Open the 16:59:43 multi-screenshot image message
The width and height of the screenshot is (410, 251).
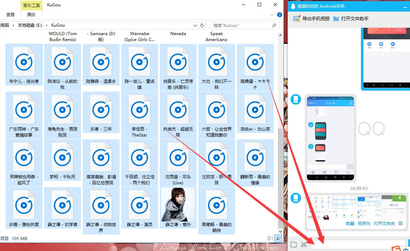(357, 207)
